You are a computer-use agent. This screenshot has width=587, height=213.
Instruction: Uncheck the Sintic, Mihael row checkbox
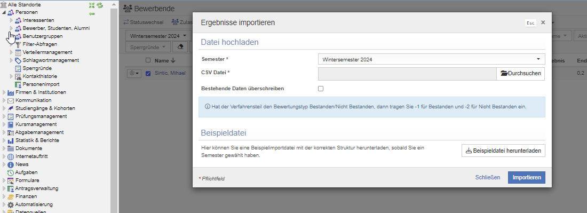(148, 73)
